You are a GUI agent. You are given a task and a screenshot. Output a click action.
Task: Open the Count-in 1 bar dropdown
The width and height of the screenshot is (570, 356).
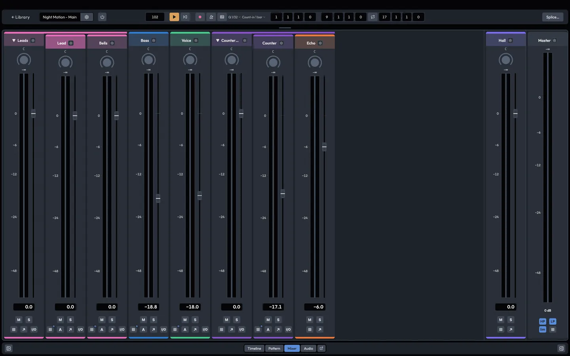(x=253, y=17)
